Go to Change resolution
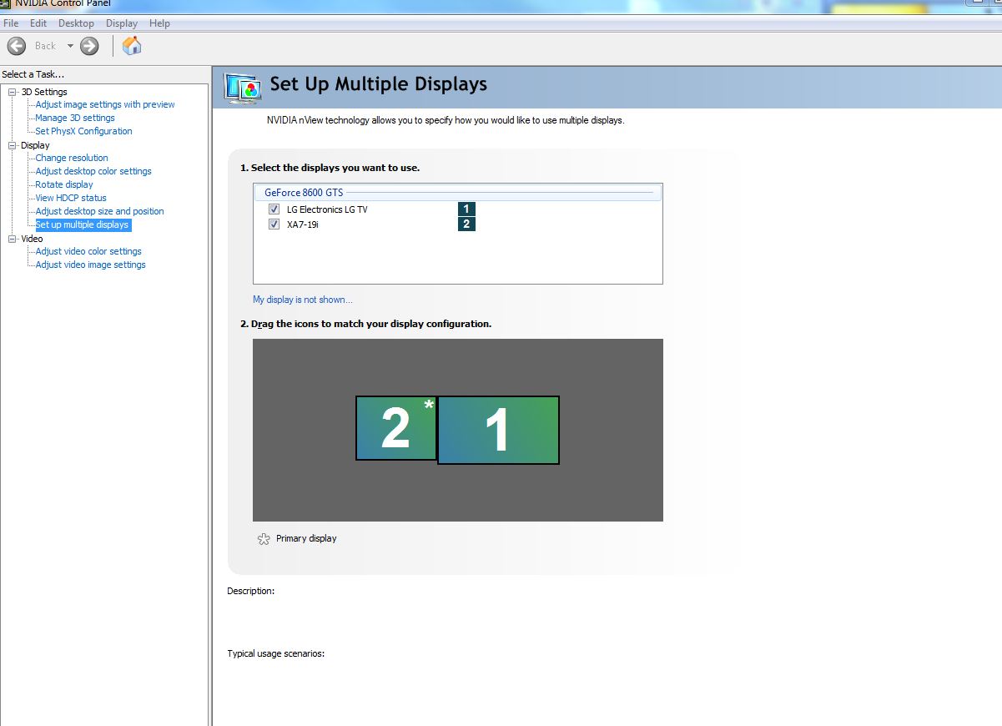The width and height of the screenshot is (1002, 726). click(x=72, y=158)
